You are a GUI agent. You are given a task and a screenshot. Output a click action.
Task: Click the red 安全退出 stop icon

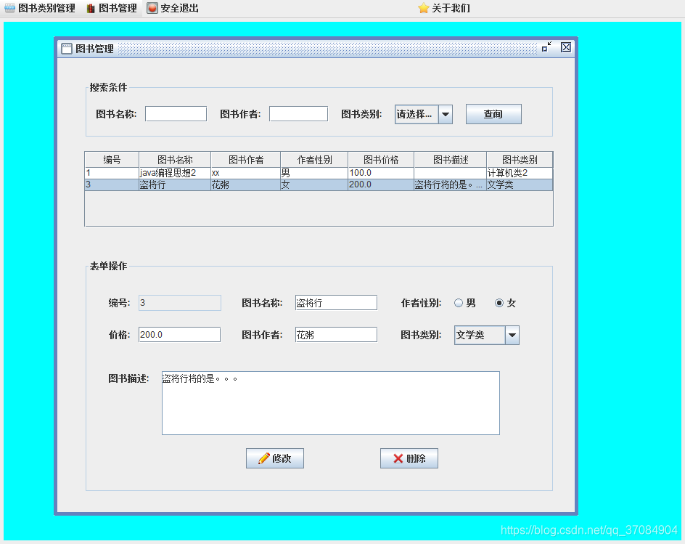[152, 8]
